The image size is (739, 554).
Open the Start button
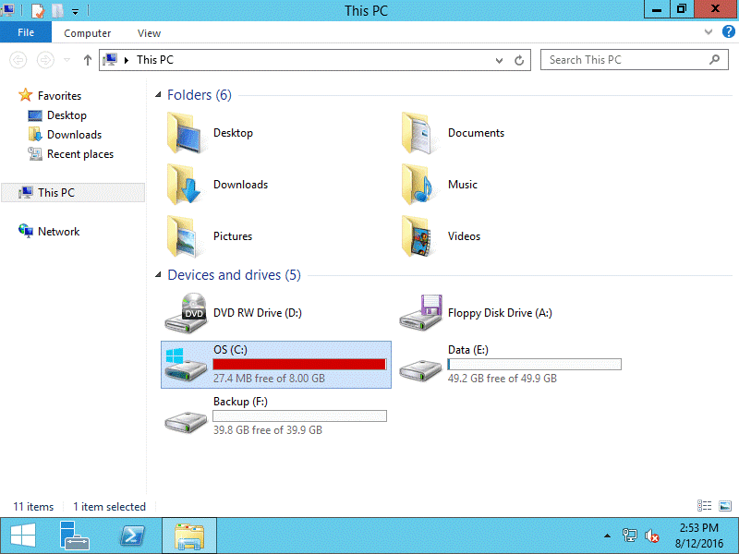pos(21,536)
